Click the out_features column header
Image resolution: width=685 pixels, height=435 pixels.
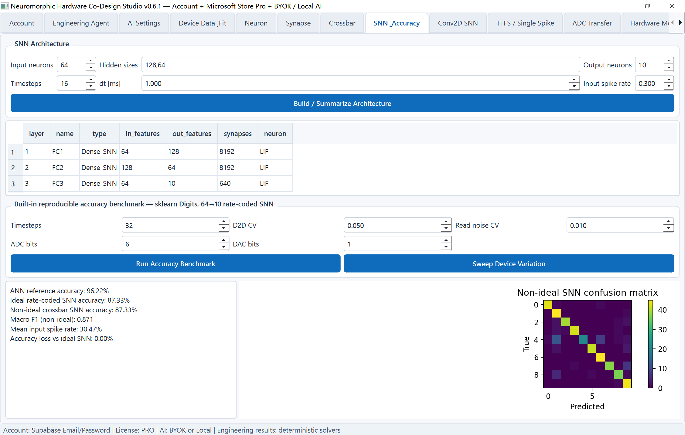192,134
